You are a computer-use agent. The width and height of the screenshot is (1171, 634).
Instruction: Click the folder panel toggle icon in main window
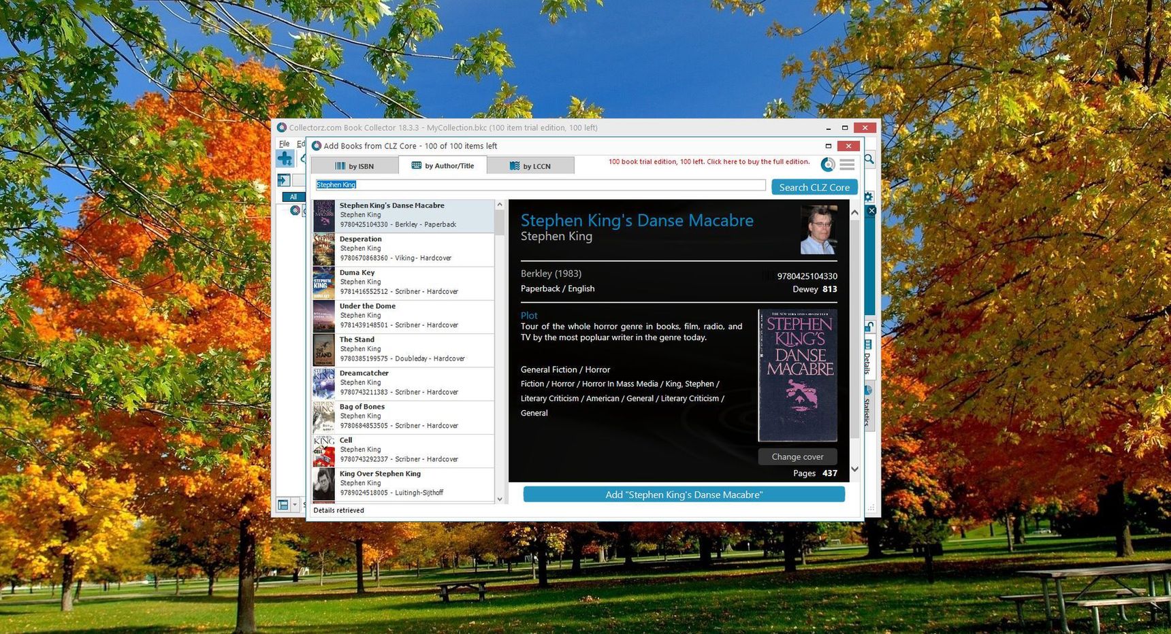(x=283, y=180)
